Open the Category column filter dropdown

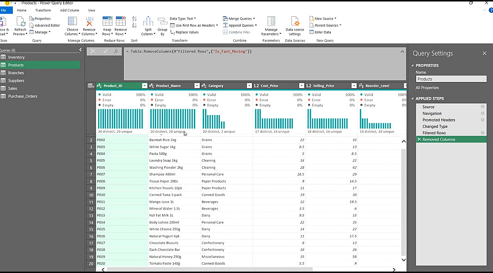[x=249, y=86]
